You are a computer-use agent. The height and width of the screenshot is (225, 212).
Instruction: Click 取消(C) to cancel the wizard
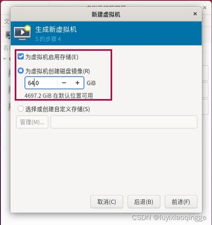pyautogui.click(x=107, y=202)
